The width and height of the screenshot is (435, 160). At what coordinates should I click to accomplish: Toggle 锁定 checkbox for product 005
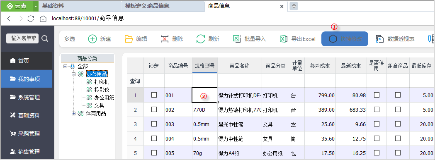click(154, 153)
